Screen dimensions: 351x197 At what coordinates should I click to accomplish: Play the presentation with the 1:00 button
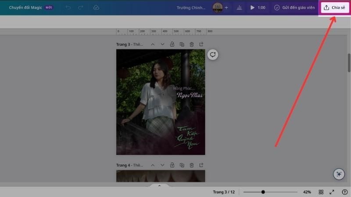point(258,8)
